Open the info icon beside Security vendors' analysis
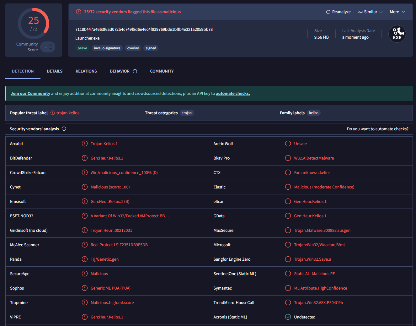This screenshot has height=326, width=416. 64,129
